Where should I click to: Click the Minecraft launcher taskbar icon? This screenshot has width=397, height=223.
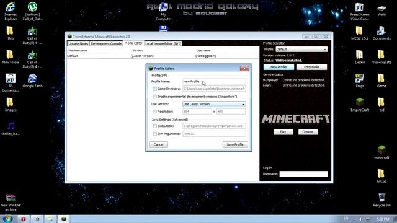63,219
